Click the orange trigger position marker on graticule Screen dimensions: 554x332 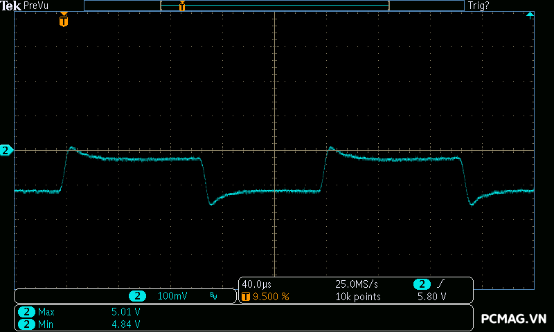(64, 21)
